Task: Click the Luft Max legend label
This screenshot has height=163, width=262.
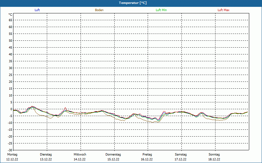Action: click(223, 10)
